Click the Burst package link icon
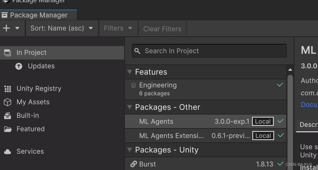The width and height of the screenshot is (318, 170). [133, 164]
